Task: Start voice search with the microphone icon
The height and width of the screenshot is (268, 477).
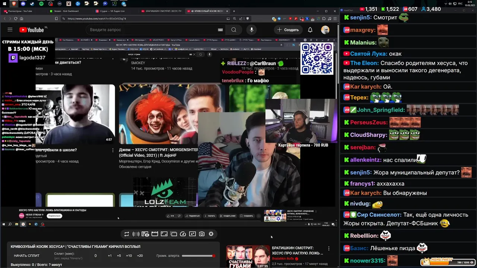Action: pyautogui.click(x=252, y=30)
